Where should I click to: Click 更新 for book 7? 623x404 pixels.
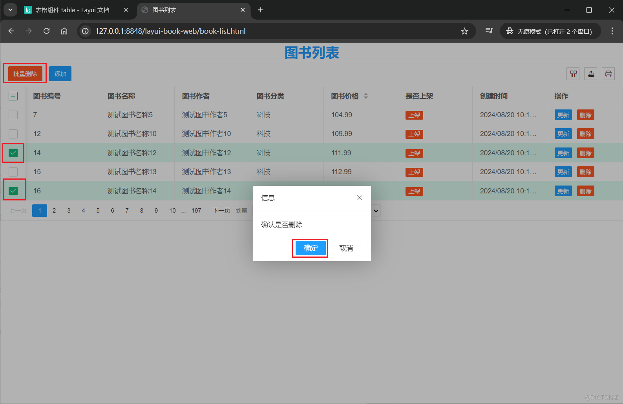click(563, 115)
